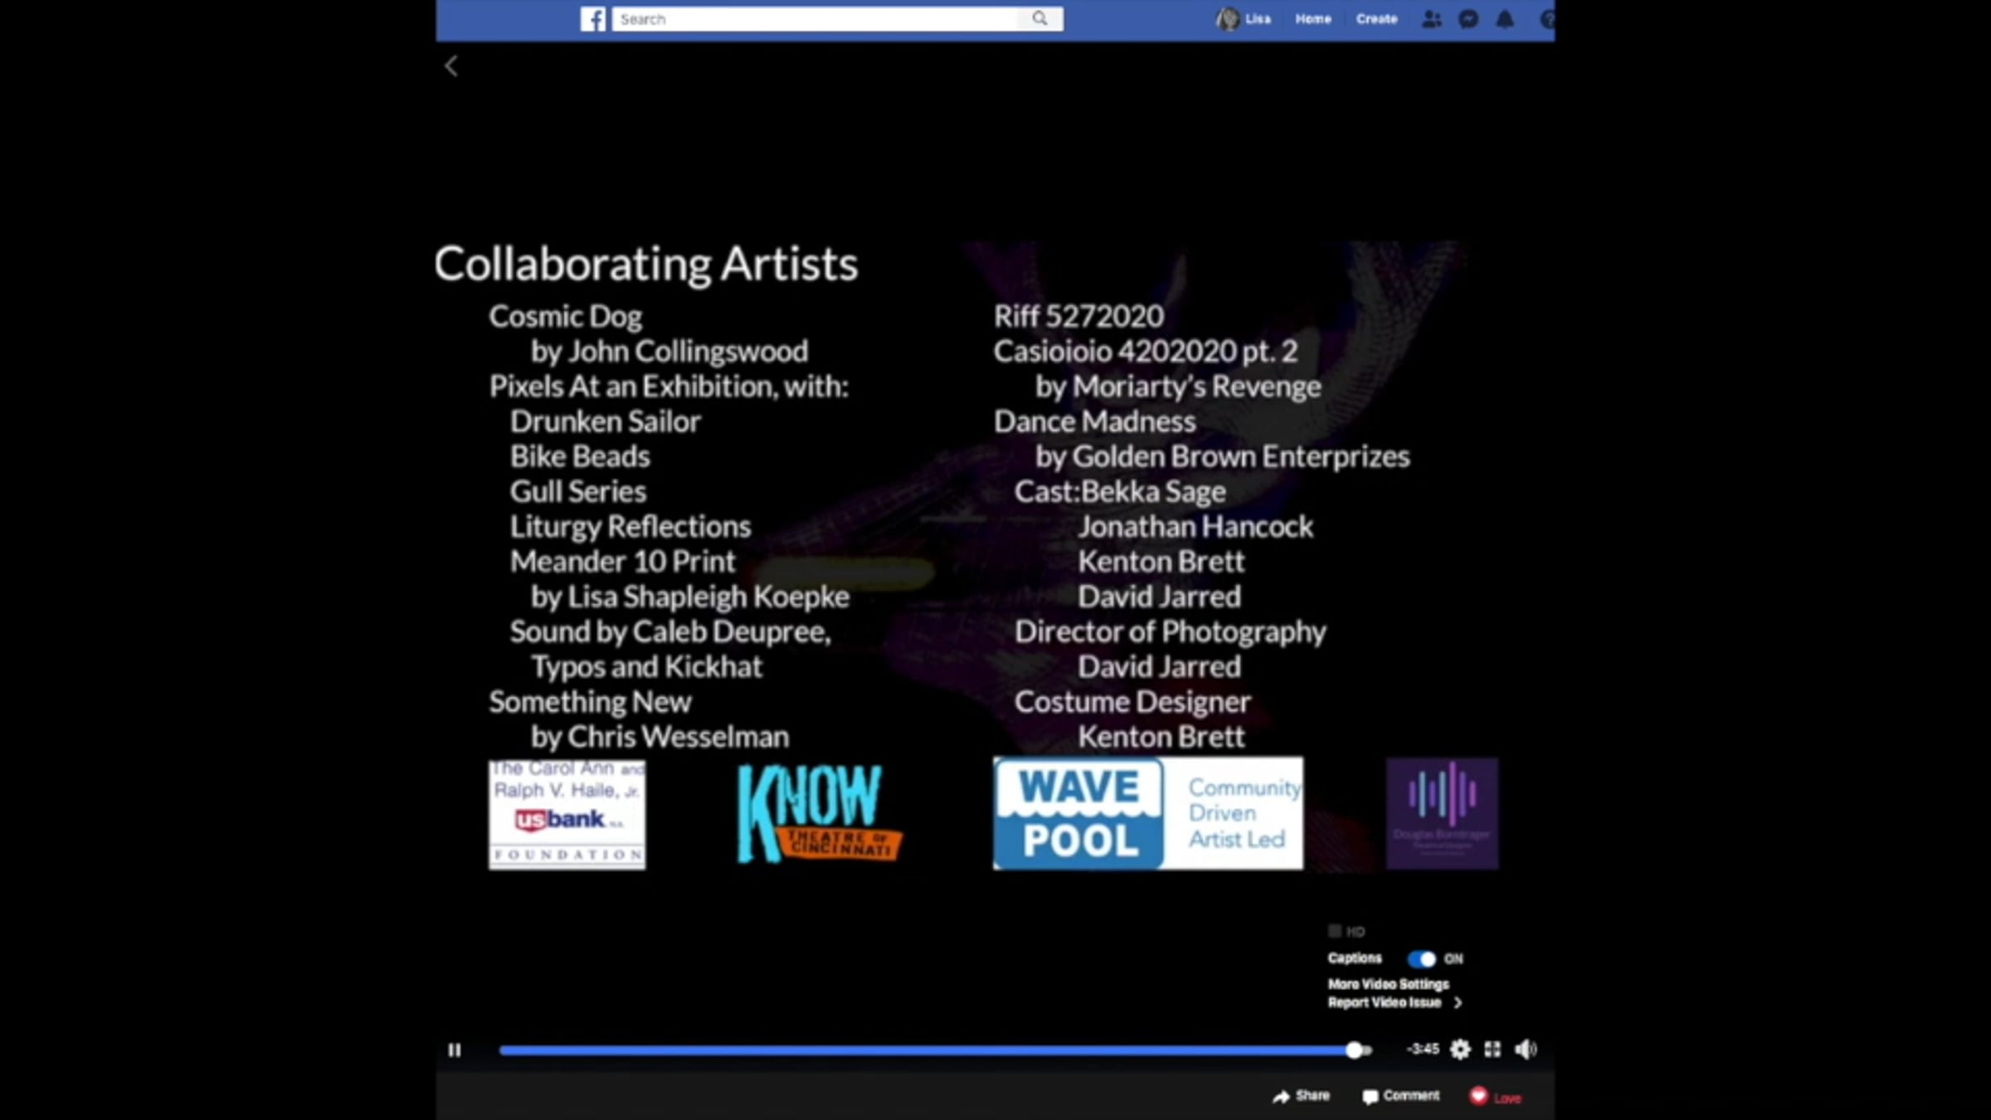Expand Report Video Issue chevron

[1458, 1003]
